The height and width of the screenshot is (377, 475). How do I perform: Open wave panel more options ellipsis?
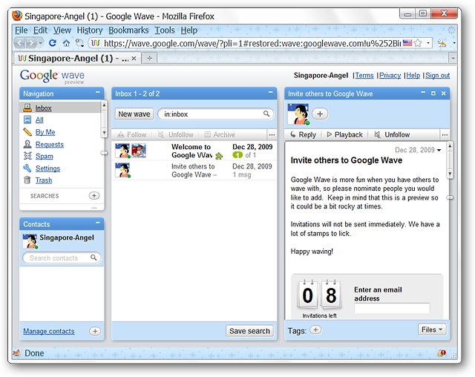(445, 135)
